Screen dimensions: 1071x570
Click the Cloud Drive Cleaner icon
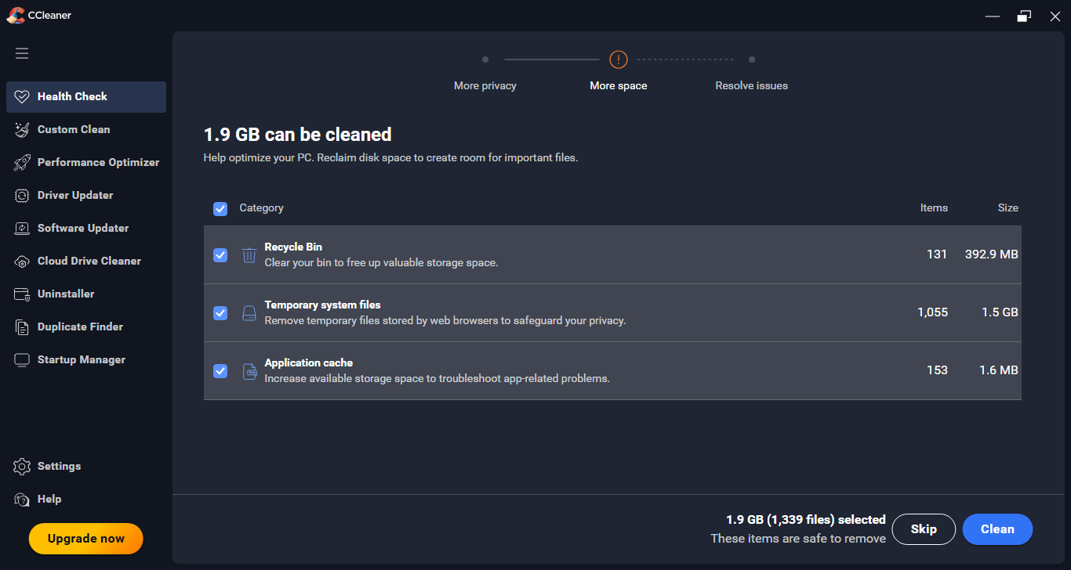tap(22, 262)
